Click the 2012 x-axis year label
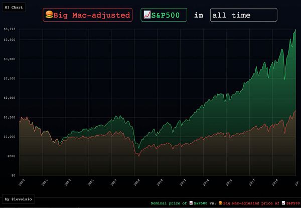301x208 pixels. pos(183,182)
